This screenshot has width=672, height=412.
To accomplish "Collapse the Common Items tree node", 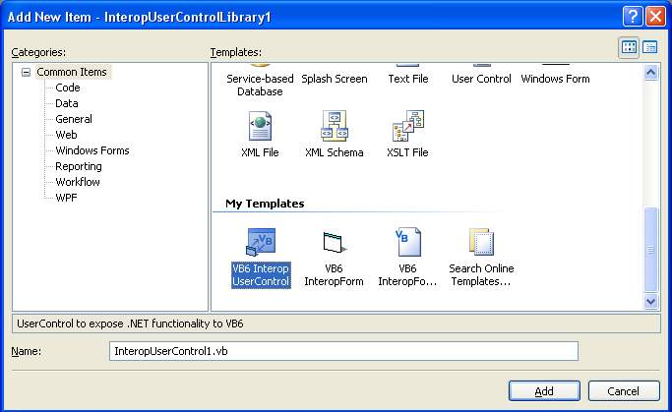I will coord(27,72).
